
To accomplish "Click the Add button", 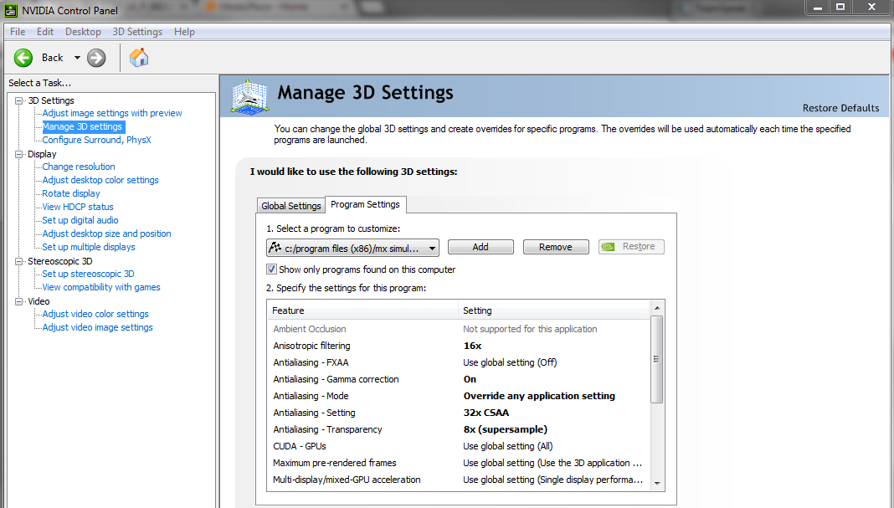I will tap(480, 247).
